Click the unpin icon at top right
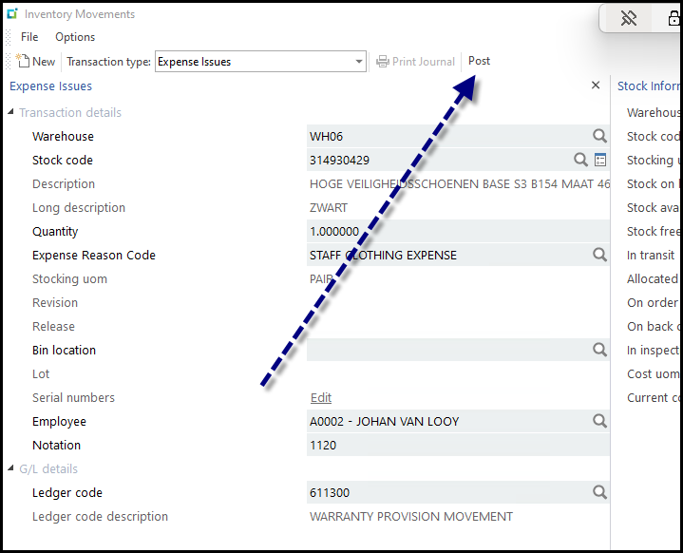683x553 pixels. pyautogui.click(x=628, y=18)
